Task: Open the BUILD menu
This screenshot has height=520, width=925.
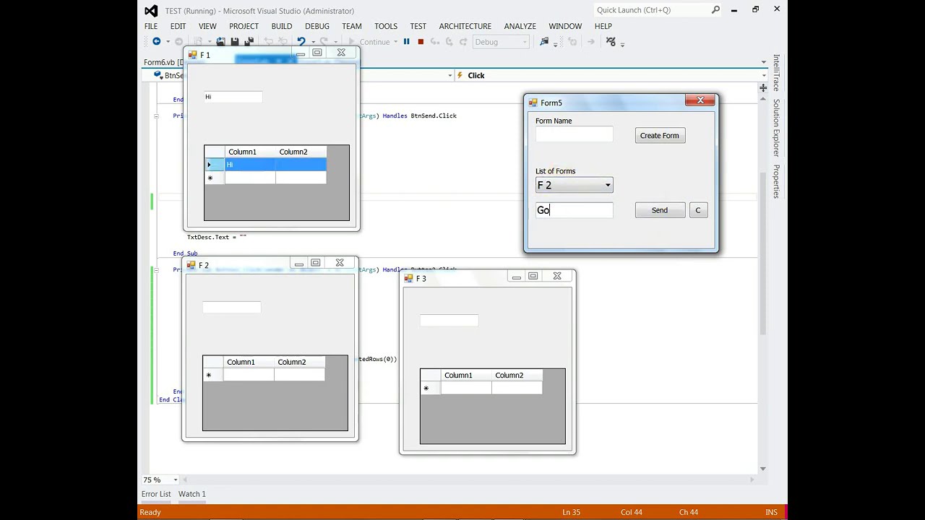Action: point(282,26)
